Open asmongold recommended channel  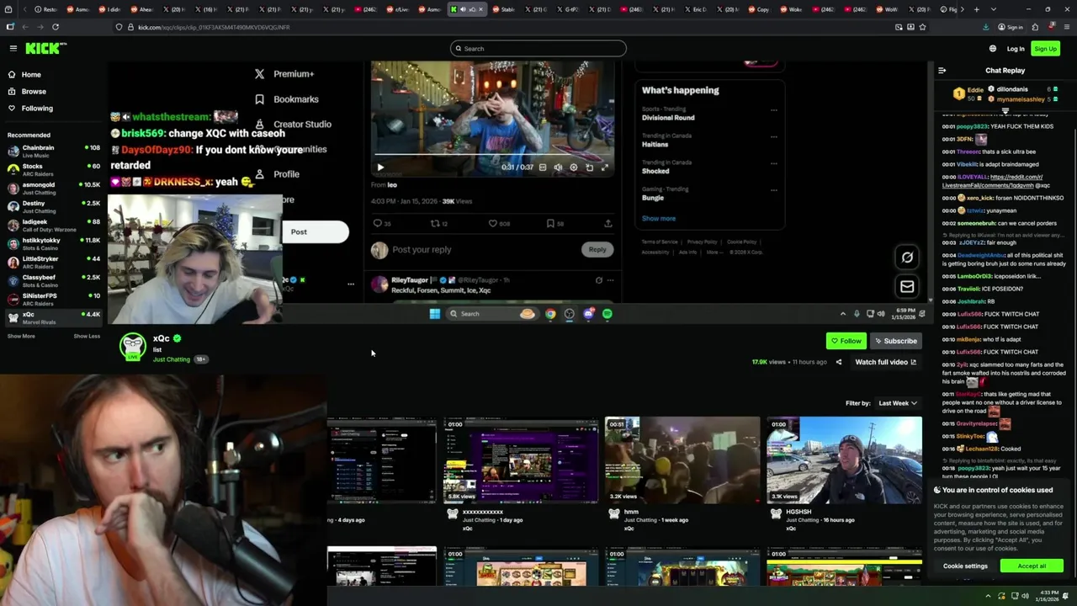pos(53,189)
